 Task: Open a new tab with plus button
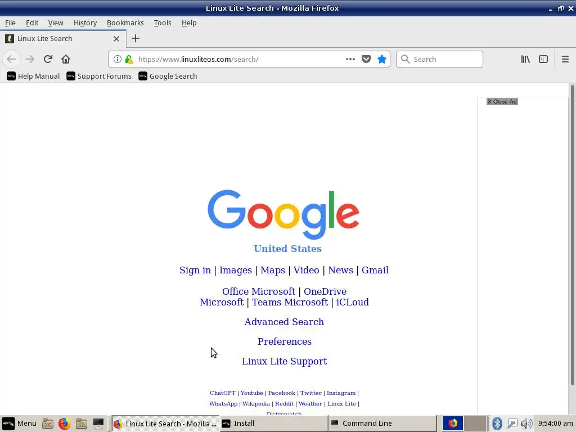tap(135, 38)
